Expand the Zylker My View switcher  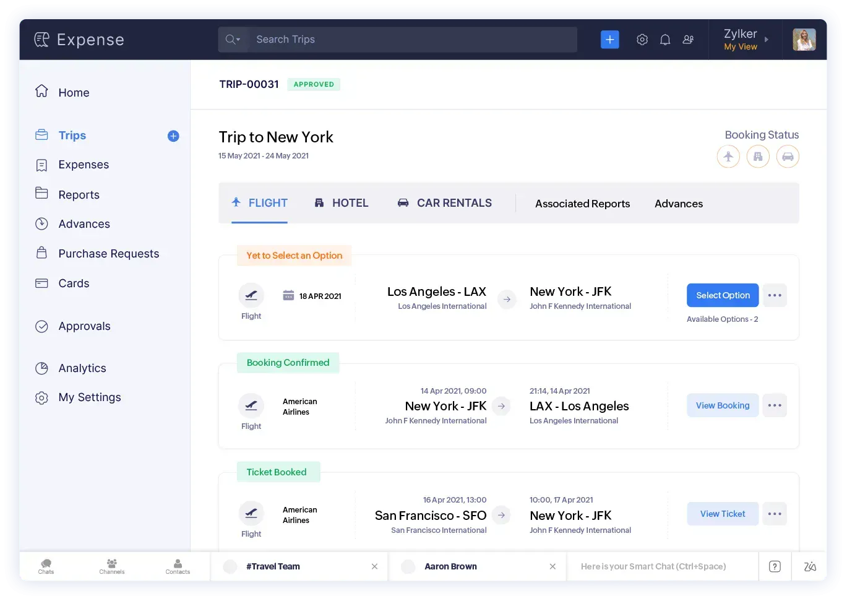(x=746, y=39)
